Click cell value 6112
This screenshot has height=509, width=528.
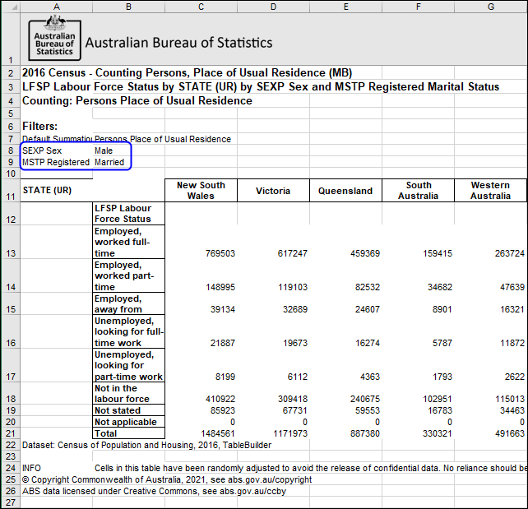[x=298, y=377]
